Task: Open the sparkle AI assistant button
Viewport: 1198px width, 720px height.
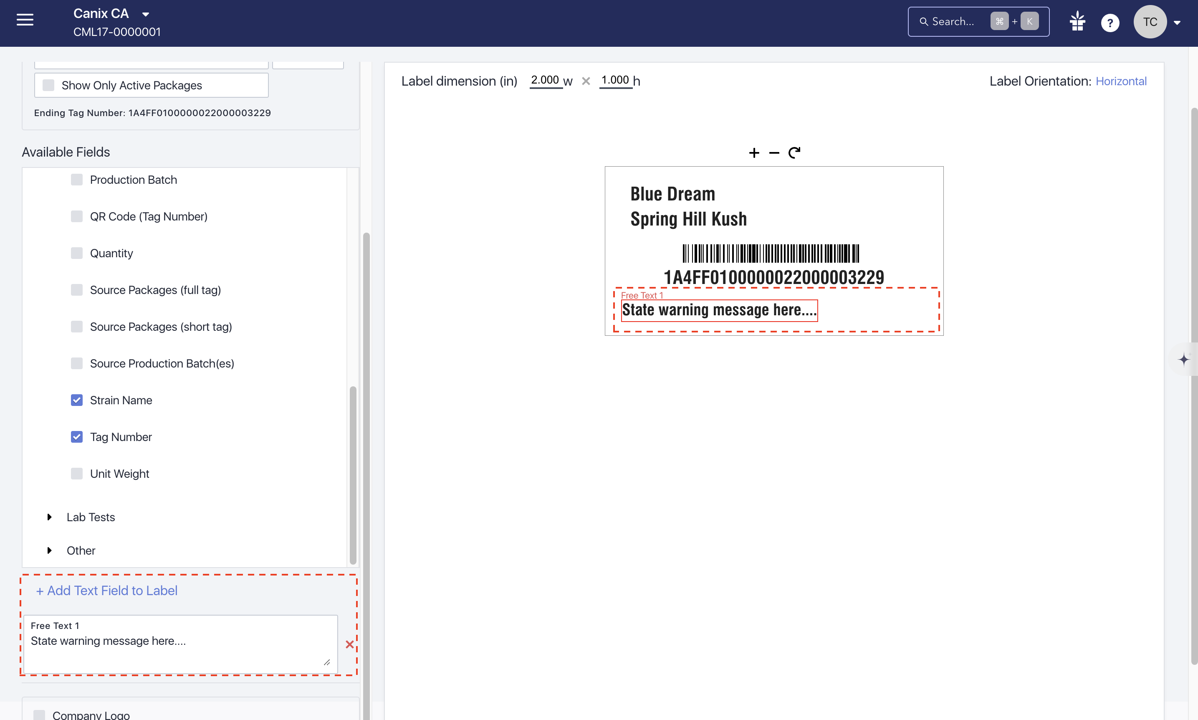Action: click(1184, 360)
